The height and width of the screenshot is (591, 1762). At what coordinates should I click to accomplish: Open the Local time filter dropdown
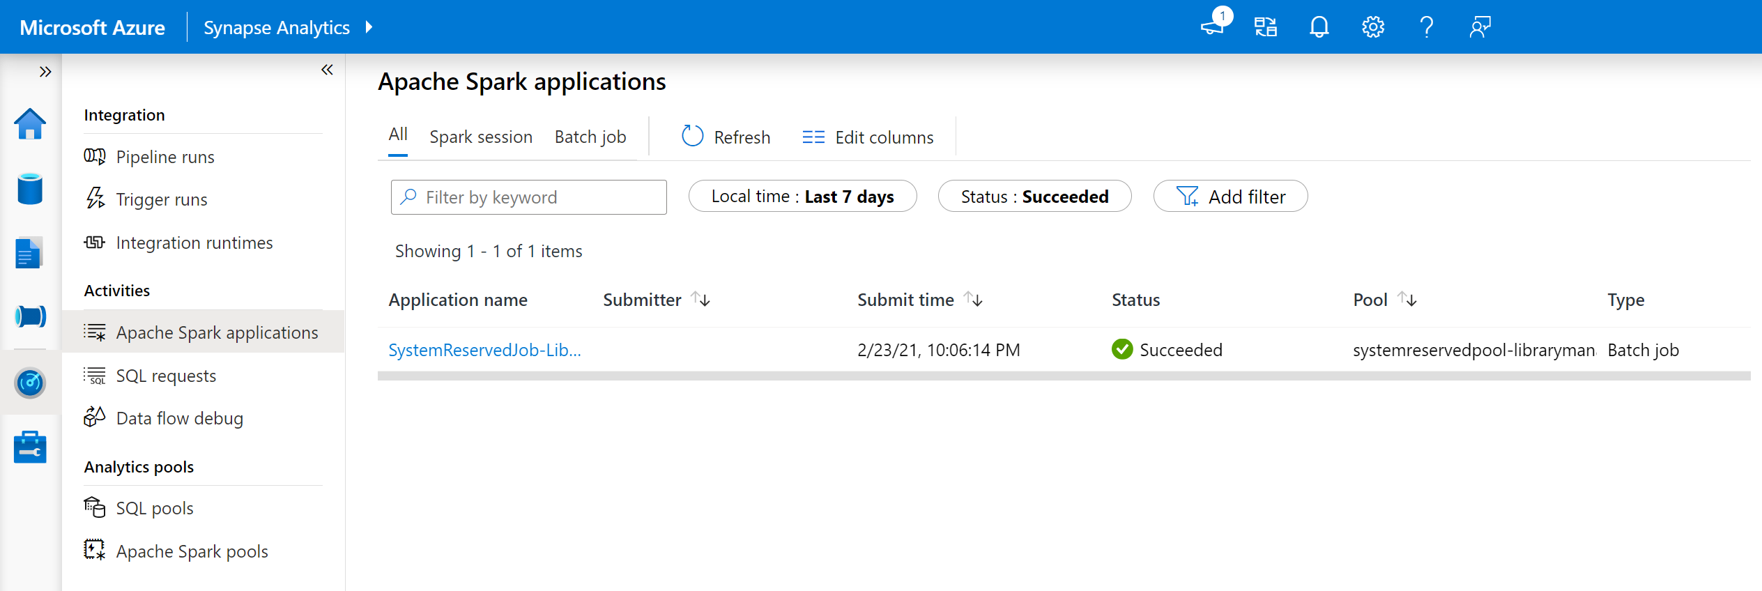tap(802, 197)
